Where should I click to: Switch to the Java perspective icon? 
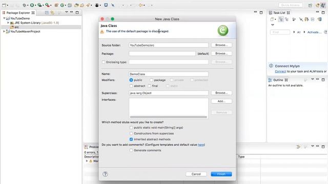click(323, 5)
